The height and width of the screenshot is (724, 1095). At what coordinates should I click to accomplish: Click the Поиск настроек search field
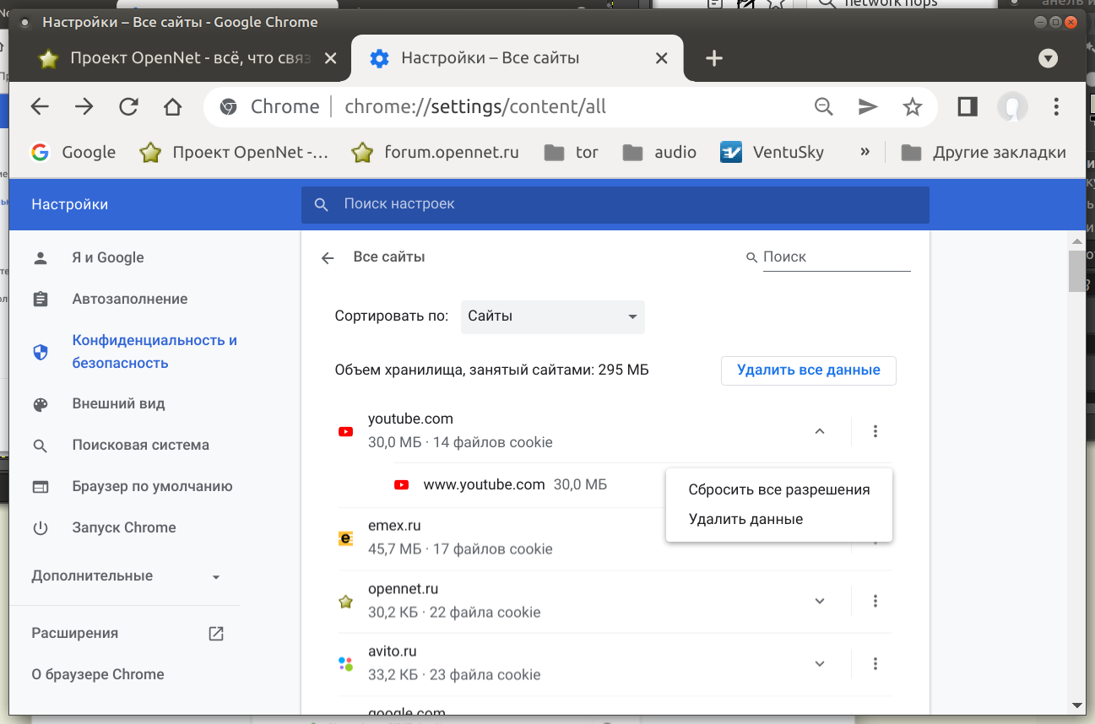tap(615, 204)
